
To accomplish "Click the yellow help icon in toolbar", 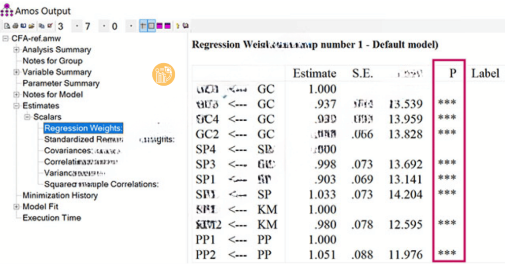I will pyautogui.click(x=178, y=26).
